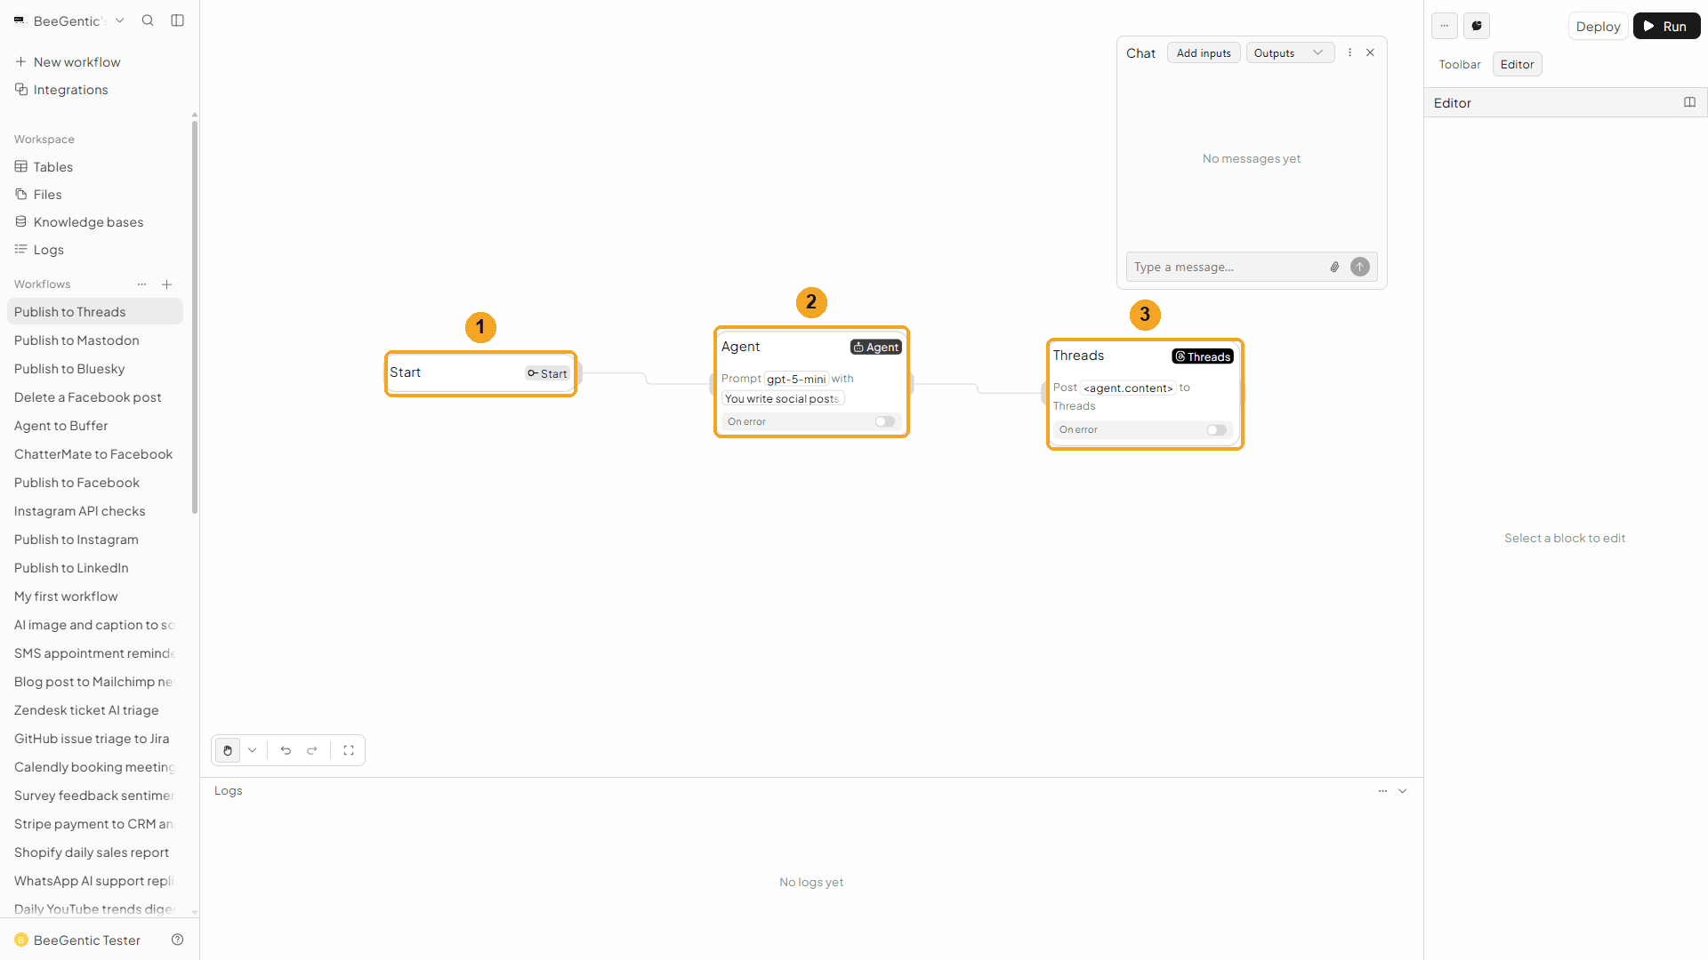1708x960 pixels.
Task: Open the Editor panel docs book icon
Action: pyautogui.click(x=1689, y=102)
